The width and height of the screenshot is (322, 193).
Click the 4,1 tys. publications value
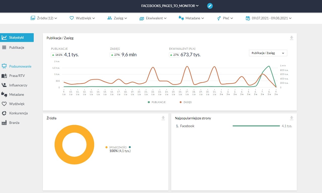point(71,55)
